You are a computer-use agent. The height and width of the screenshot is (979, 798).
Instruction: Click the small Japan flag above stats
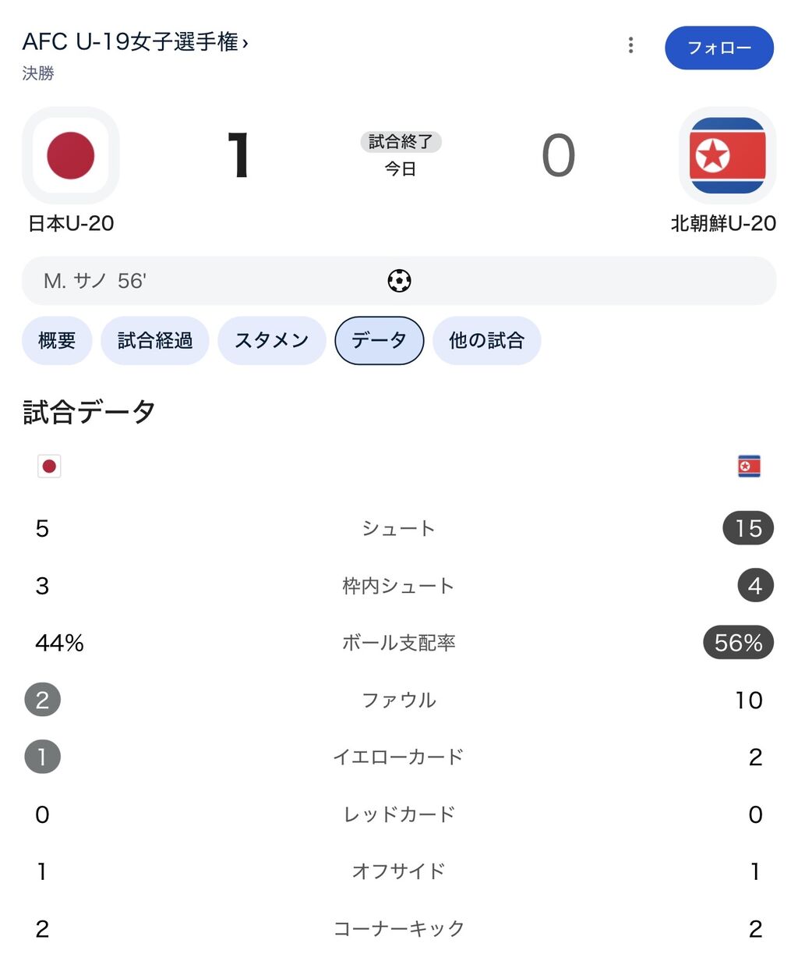coord(49,466)
